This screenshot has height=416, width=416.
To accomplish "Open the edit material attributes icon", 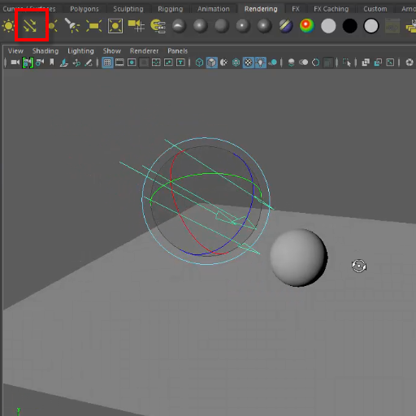I will click(x=158, y=26).
